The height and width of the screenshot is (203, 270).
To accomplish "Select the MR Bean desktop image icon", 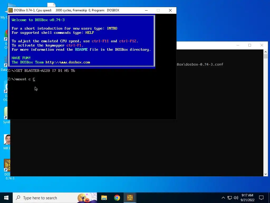I will click(x=7, y=142).
